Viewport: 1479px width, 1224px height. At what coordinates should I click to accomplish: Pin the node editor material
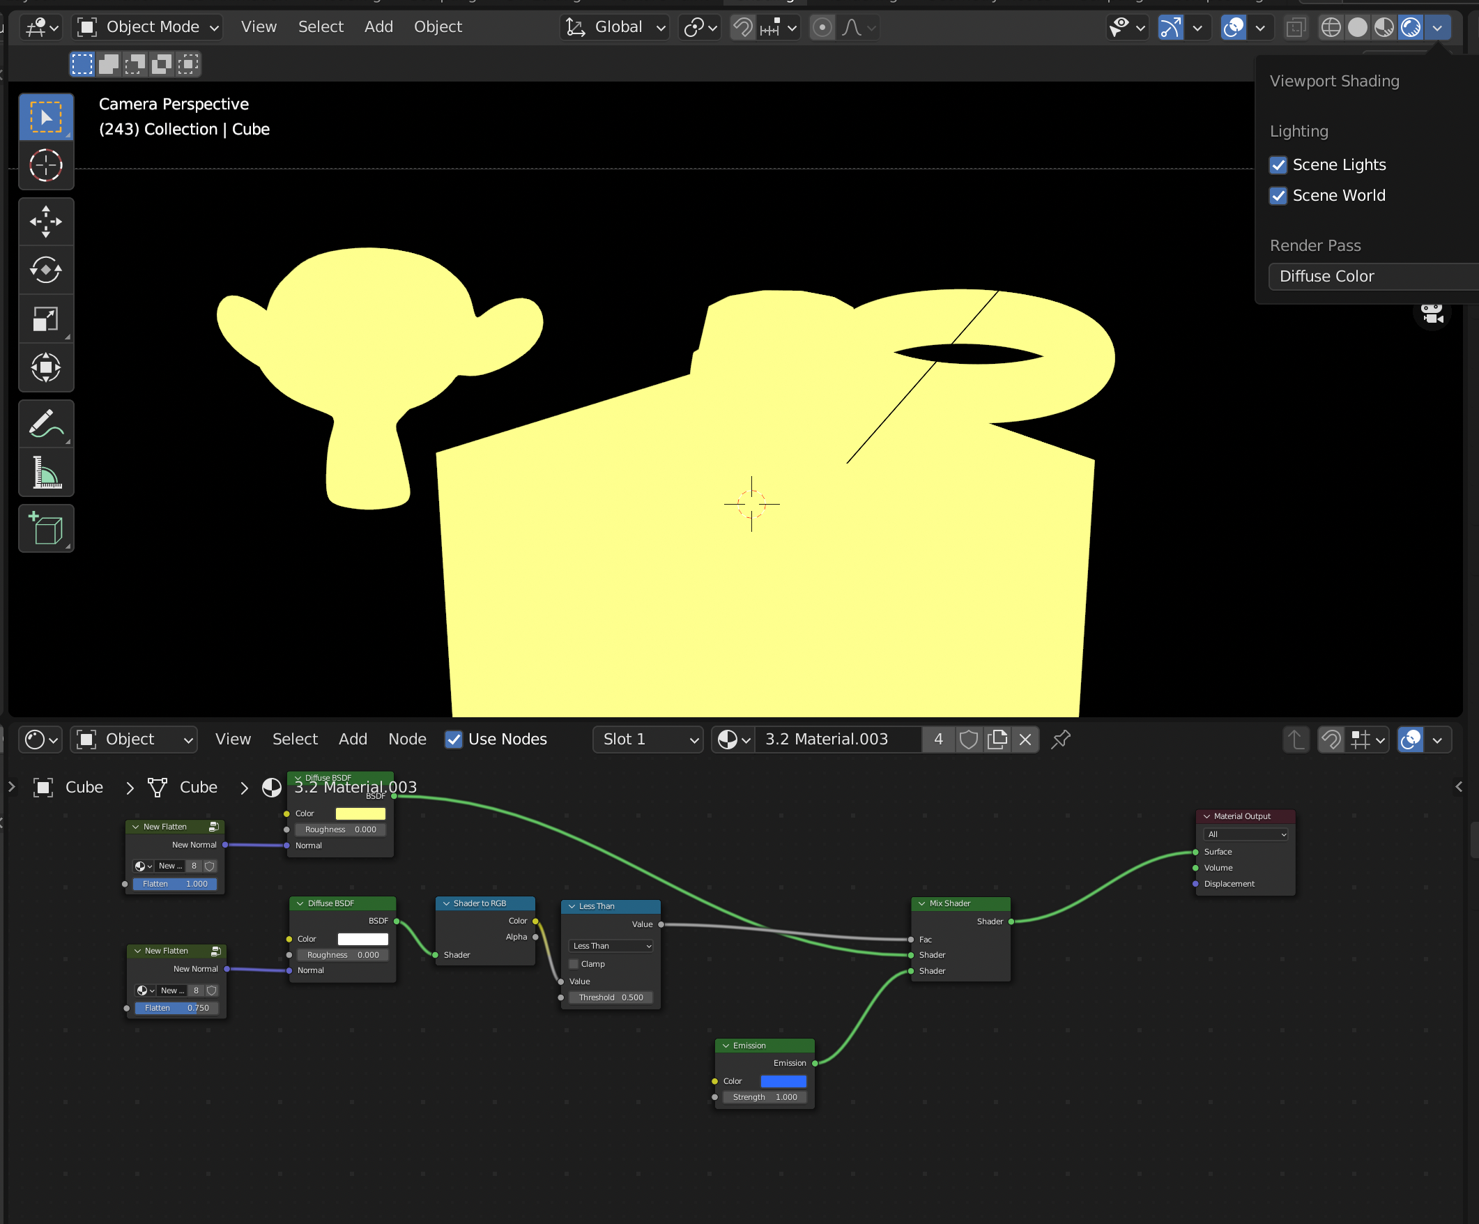point(1061,740)
